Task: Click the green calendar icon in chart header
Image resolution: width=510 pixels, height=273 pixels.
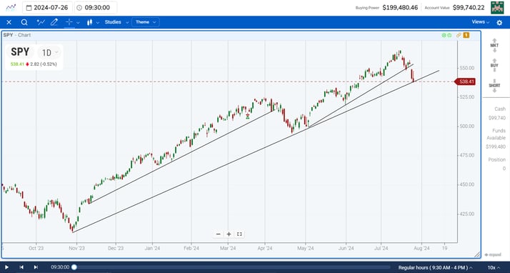Action: [x=449, y=35]
